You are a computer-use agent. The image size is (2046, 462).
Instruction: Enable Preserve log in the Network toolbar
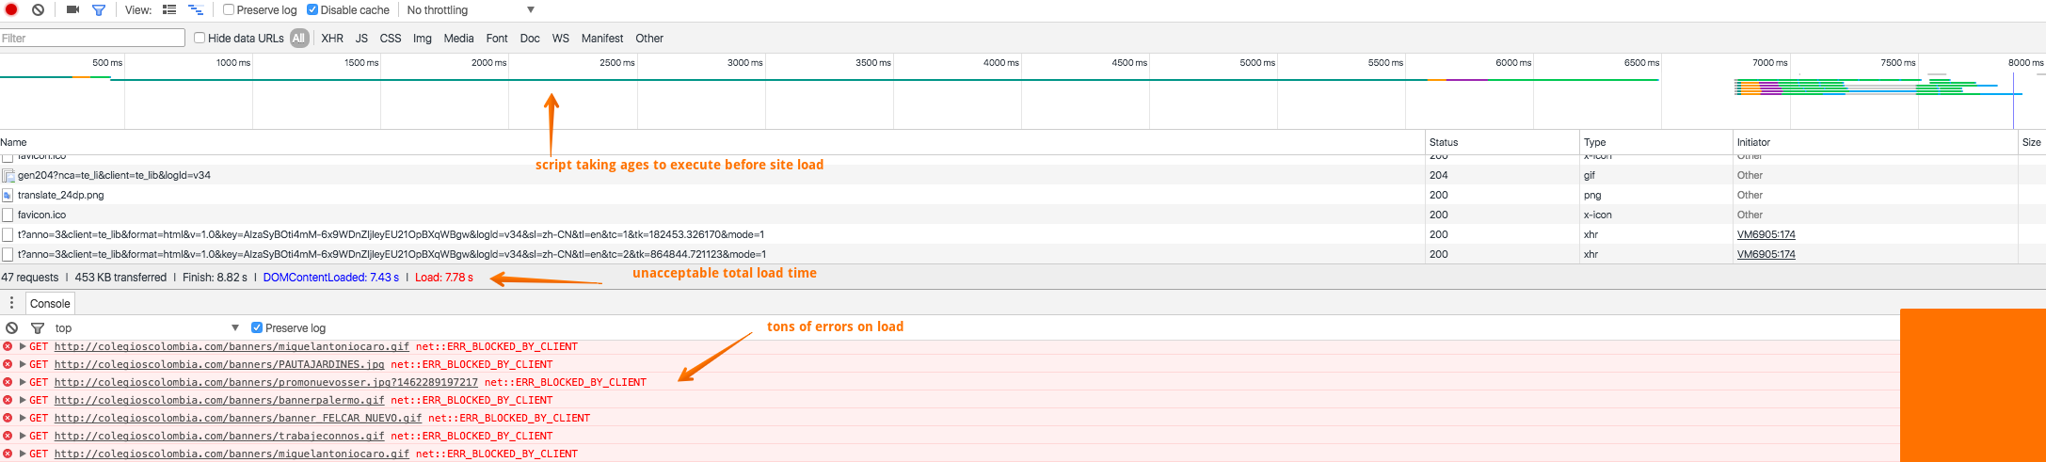(229, 9)
